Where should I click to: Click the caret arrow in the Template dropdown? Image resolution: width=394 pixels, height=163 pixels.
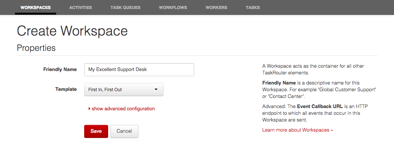[x=156, y=89]
